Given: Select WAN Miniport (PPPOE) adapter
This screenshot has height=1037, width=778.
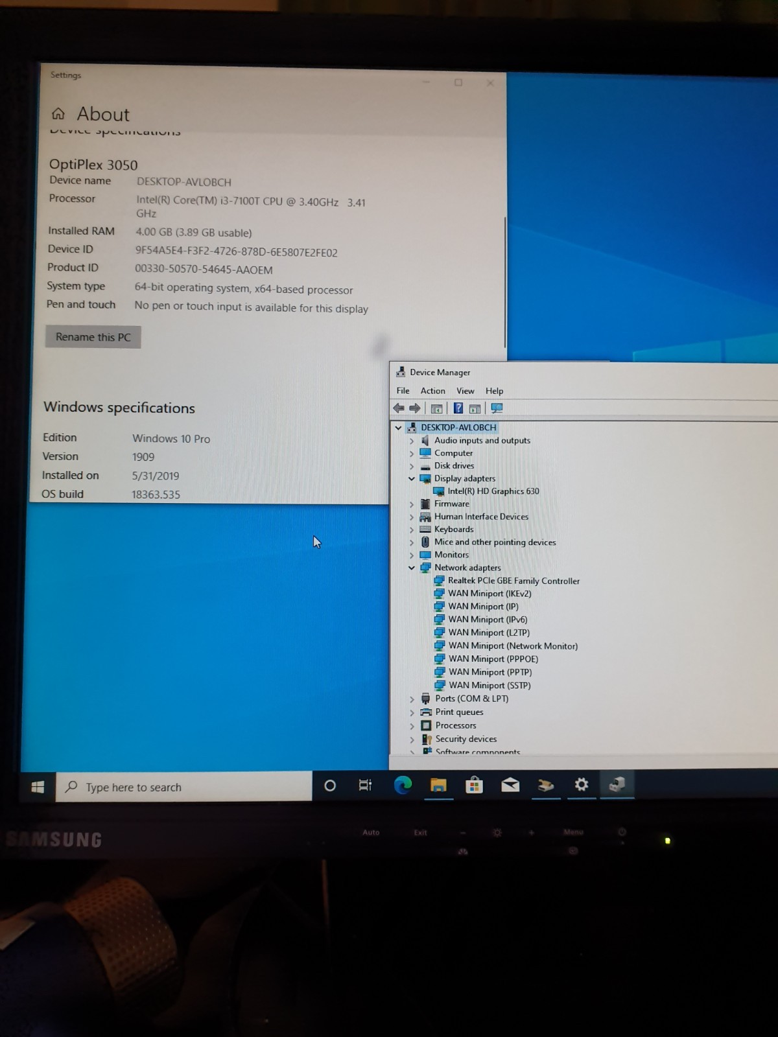Looking at the screenshot, I should 494,659.
